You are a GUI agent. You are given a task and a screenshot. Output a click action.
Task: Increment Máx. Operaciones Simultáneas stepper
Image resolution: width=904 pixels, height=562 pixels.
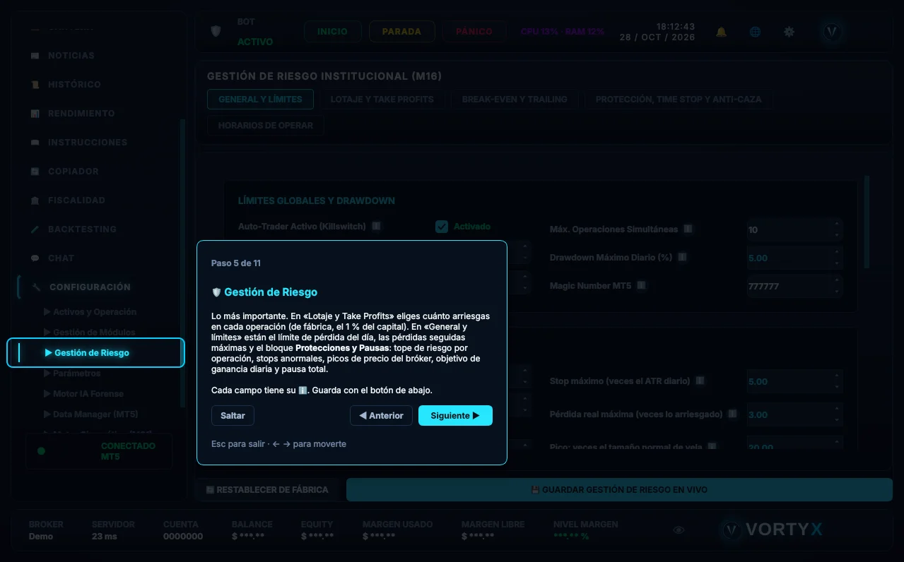click(x=838, y=225)
